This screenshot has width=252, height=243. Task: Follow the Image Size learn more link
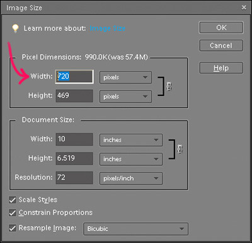(108, 28)
